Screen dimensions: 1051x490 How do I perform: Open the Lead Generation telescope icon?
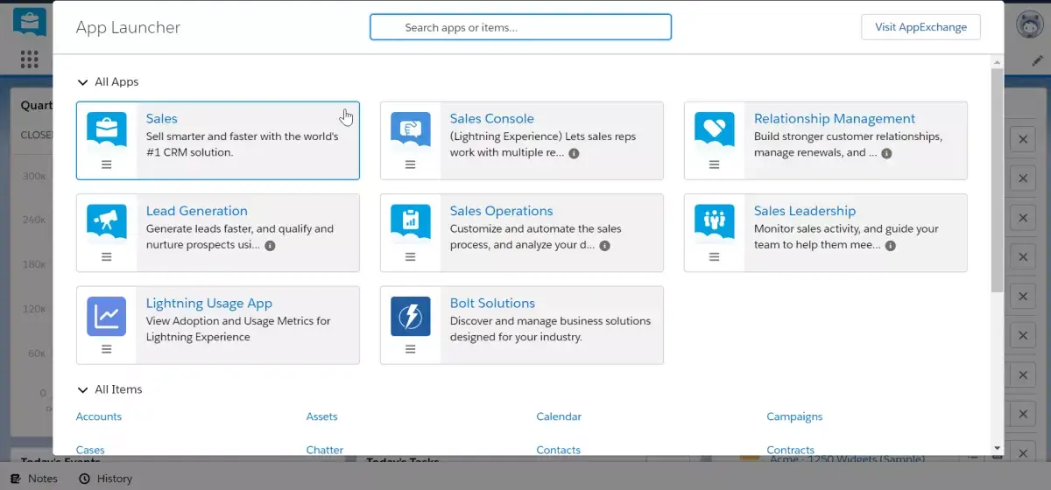[x=107, y=222]
